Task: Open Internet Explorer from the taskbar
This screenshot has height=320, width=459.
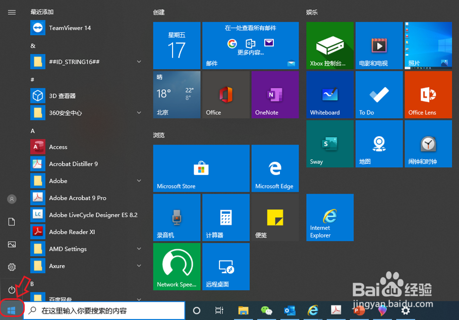Action: 313,310
